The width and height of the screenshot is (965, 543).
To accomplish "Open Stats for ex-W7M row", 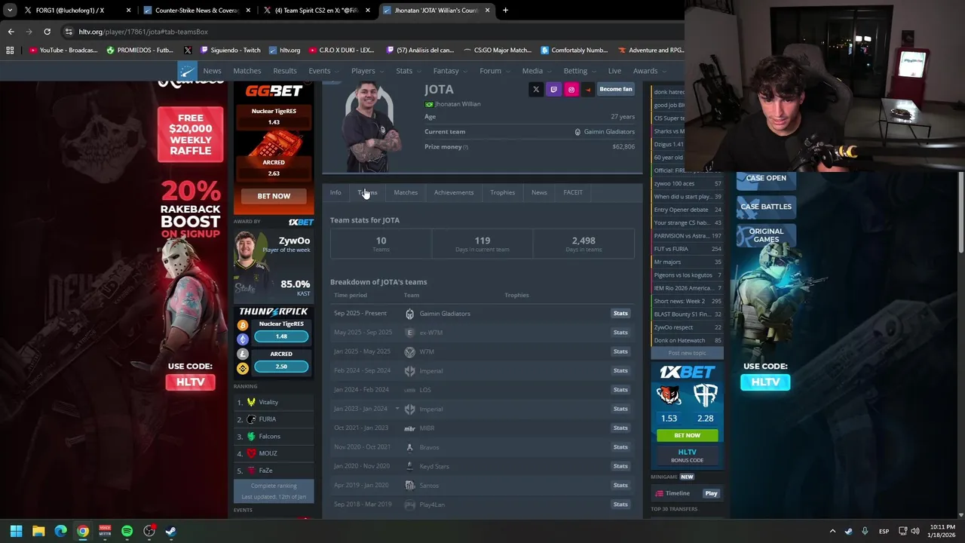I will [620, 333].
